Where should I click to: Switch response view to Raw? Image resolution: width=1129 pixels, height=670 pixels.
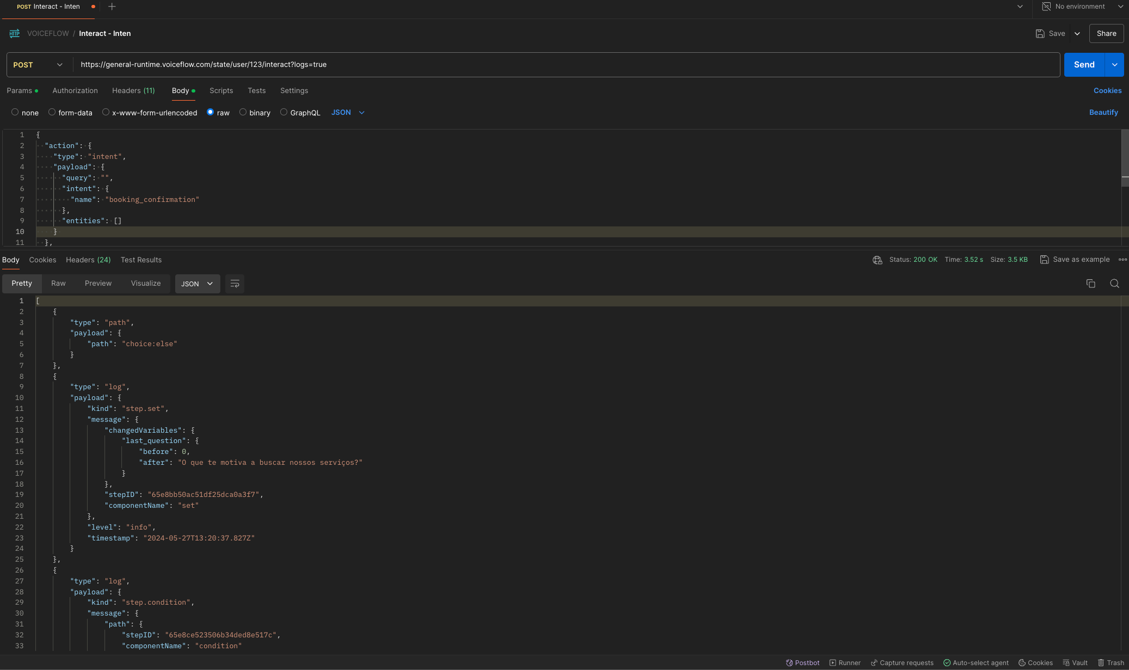point(58,284)
